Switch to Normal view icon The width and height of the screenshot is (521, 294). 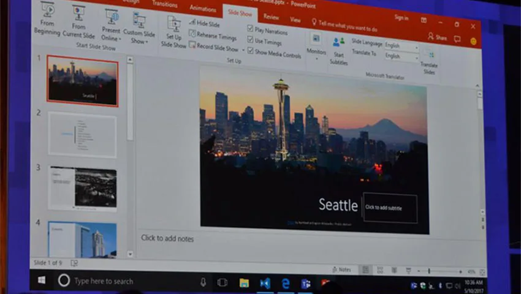click(365, 270)
